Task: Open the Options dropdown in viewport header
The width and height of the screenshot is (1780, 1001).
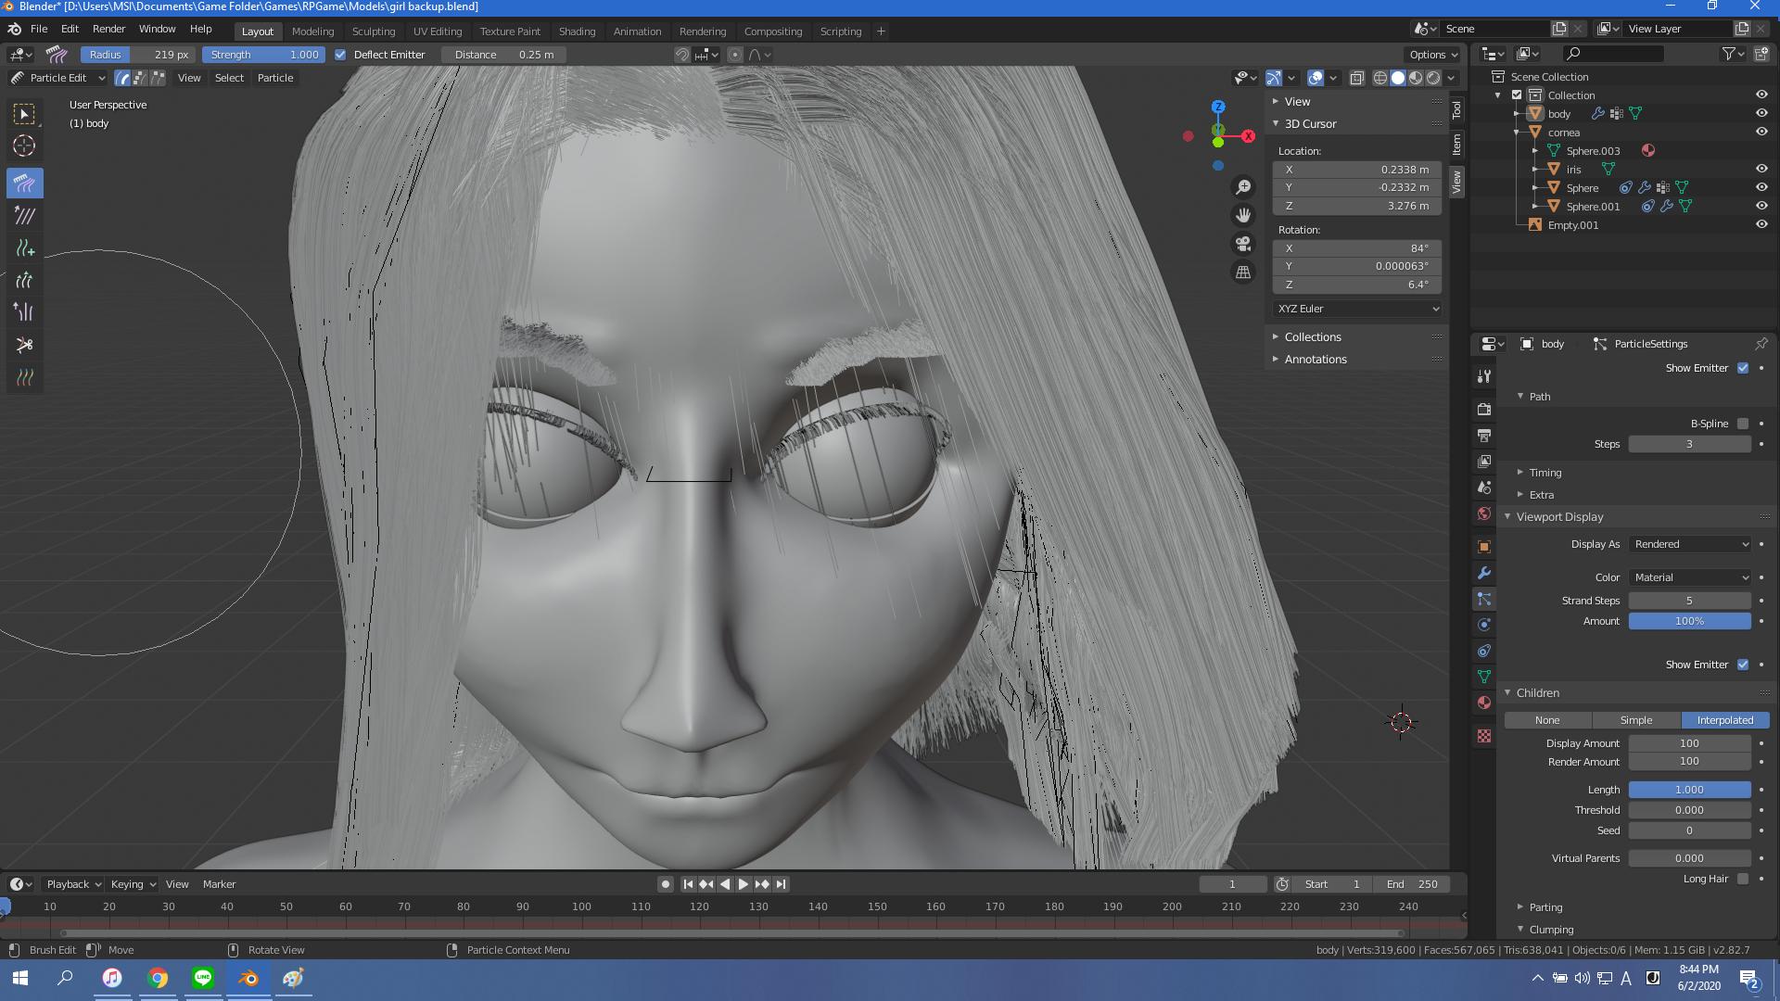Action: click(1432, 55)
